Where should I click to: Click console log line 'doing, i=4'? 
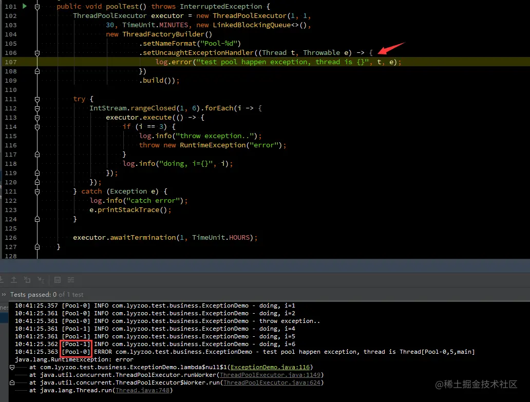(x=155, y=329)
